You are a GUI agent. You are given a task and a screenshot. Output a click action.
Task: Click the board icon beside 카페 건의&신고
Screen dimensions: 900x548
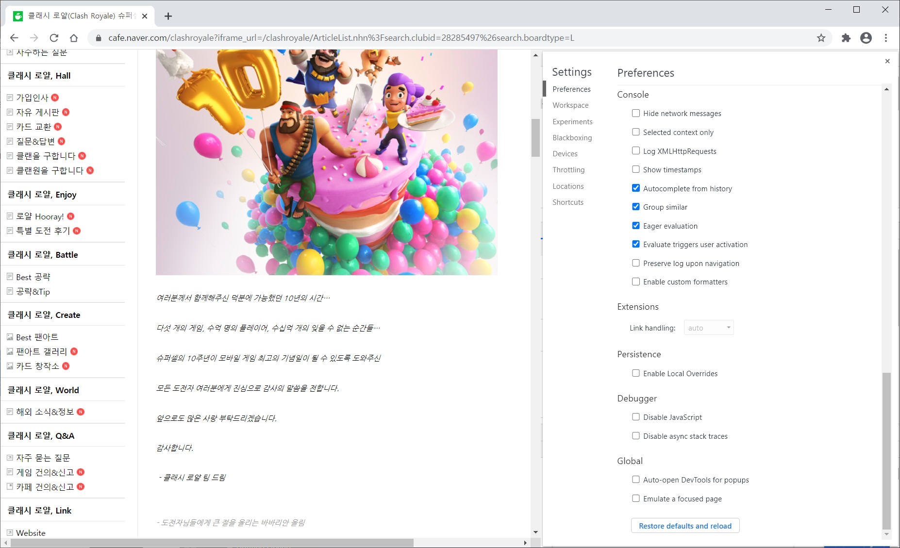tap(10, 486)
